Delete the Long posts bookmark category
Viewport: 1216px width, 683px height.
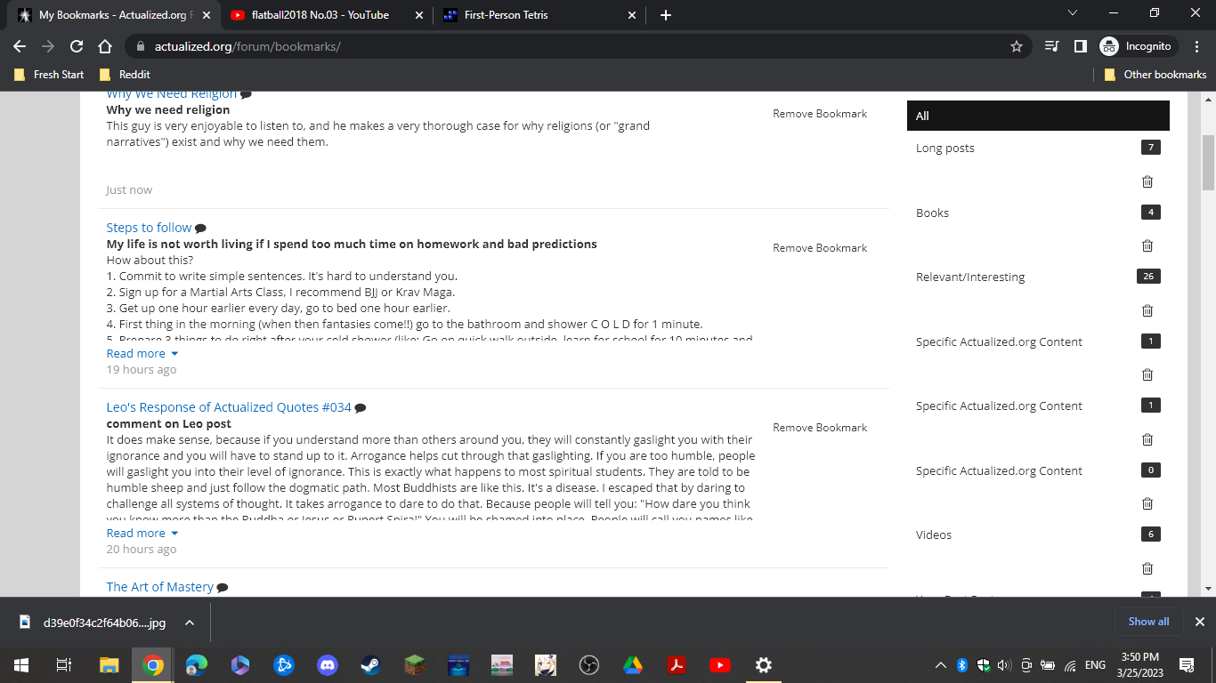tap(1147, 181)
